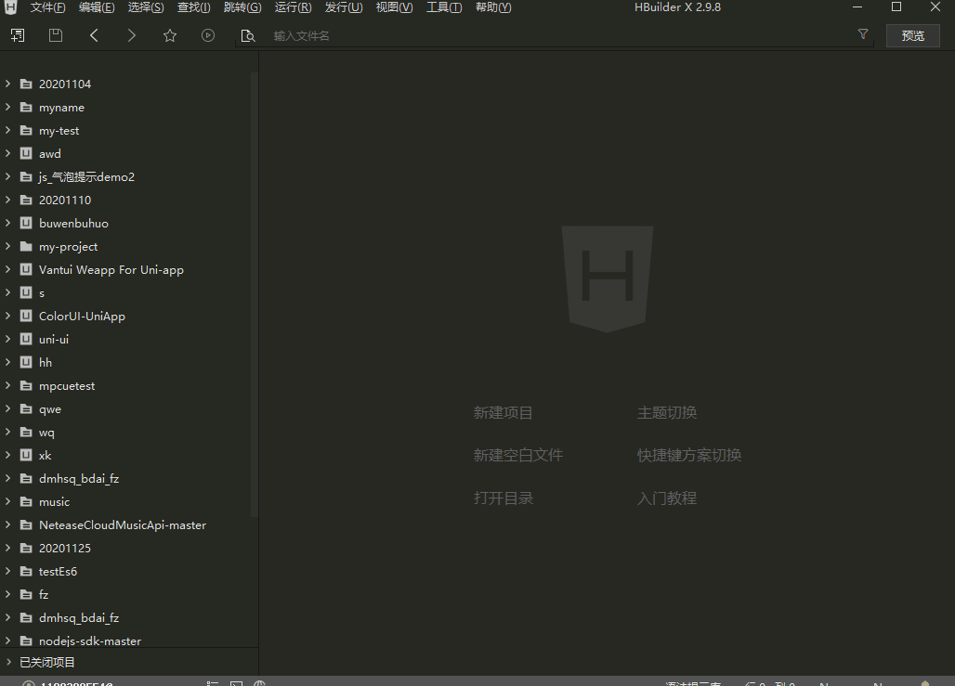Click the folder icon of music
The width and height of the screenshot is (955, 686).
point(26,501)
